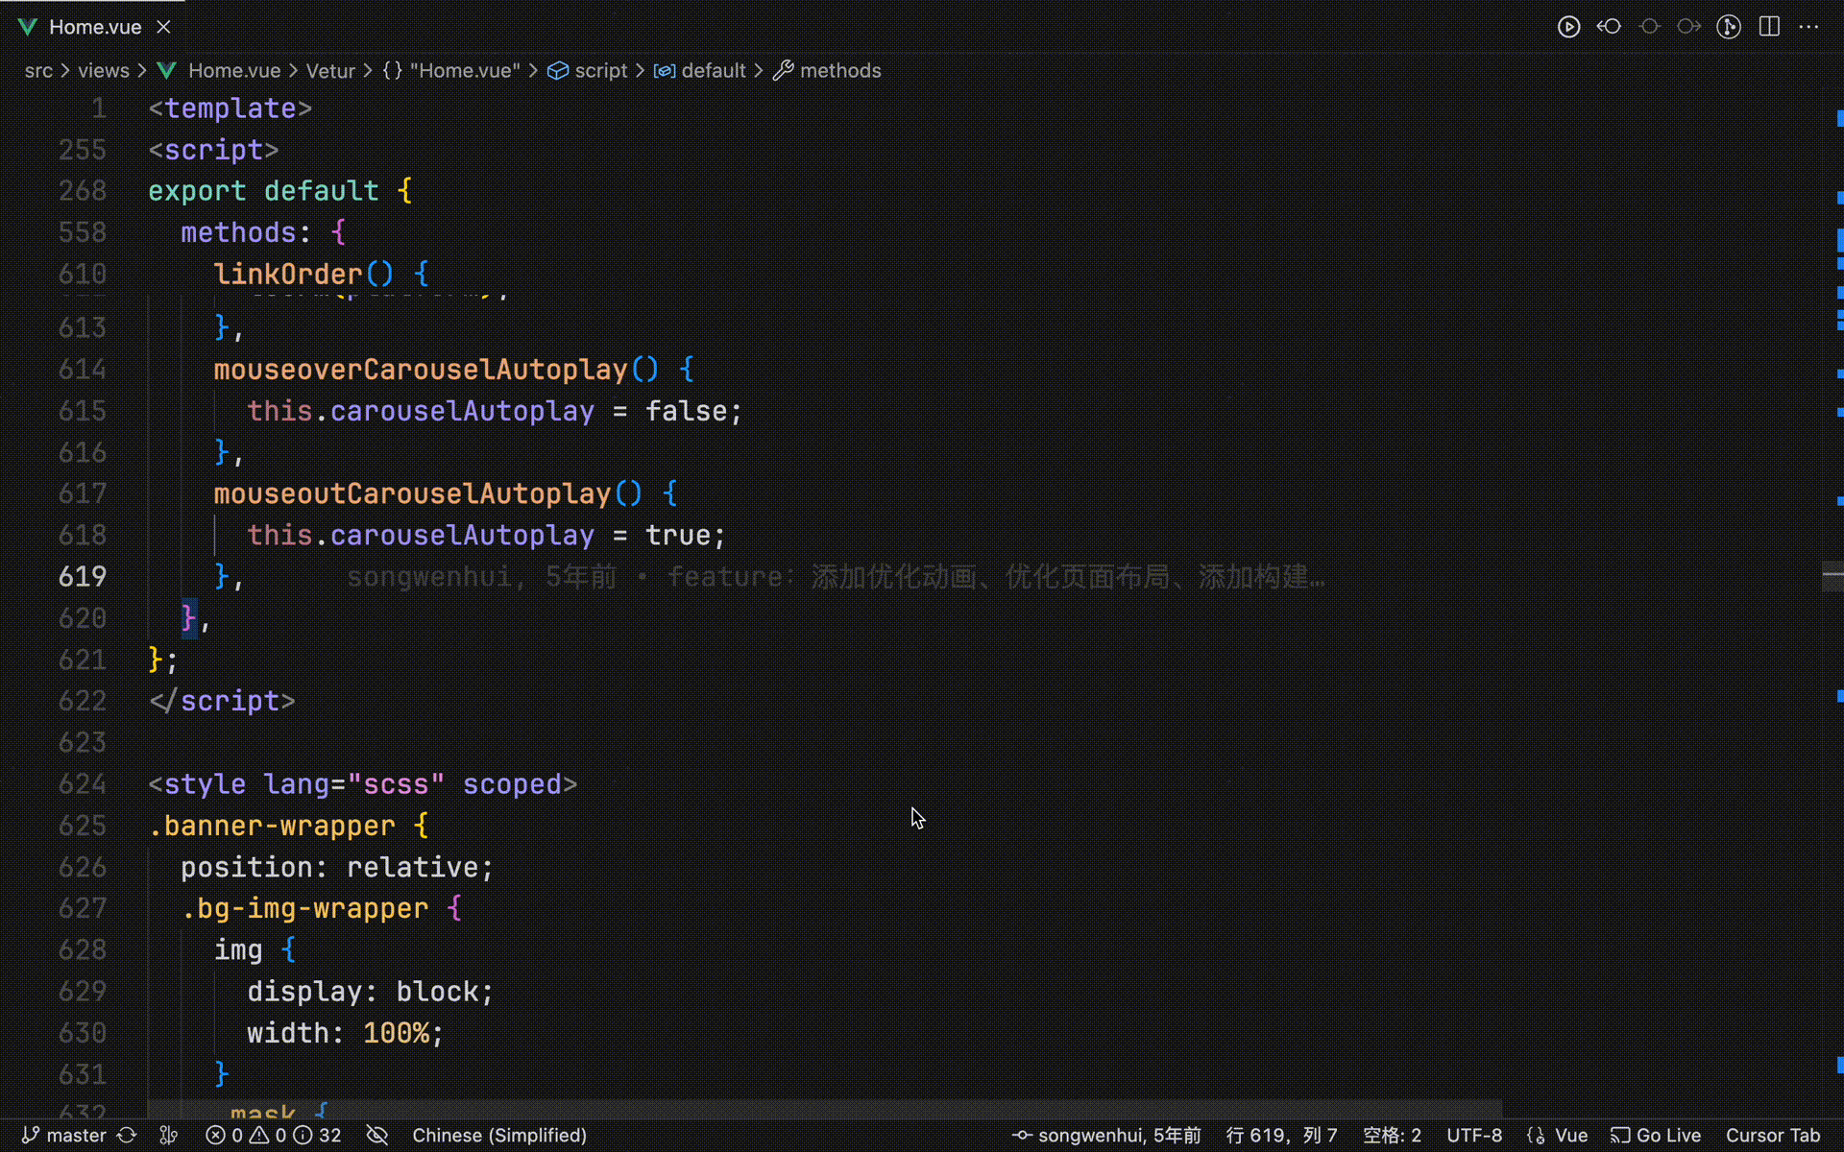Click the horizontal scrollbar at editor bottom

(x=824, y=1109)
